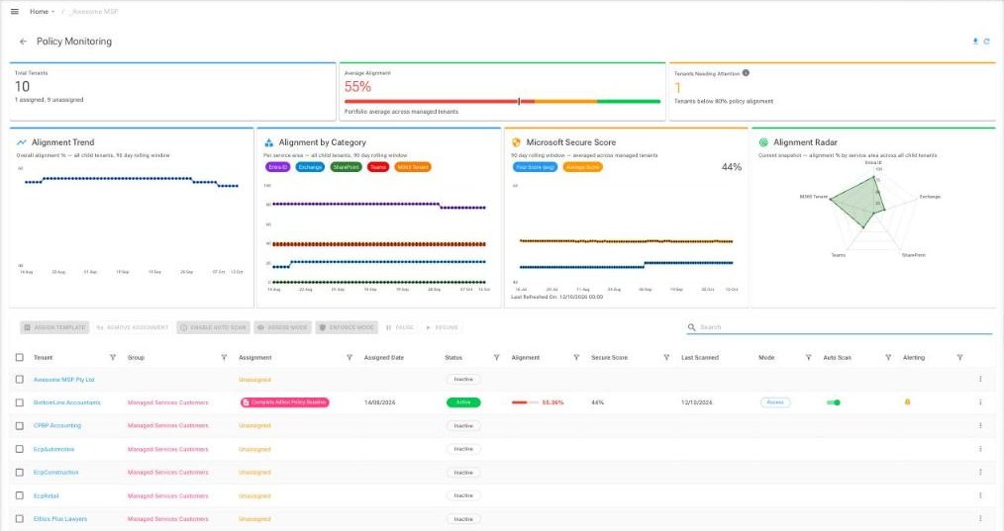Click the Average Alignment progress bar
The width and height of the screenshot is (1004, 531).
click(x=502, y=101)
